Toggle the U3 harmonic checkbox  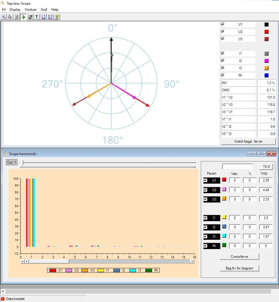point(206,199)
